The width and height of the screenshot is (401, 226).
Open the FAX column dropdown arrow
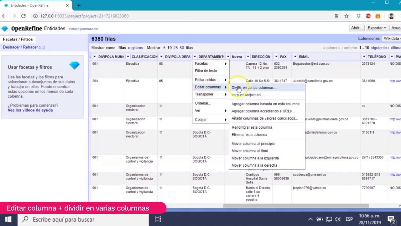click(276, 56)
